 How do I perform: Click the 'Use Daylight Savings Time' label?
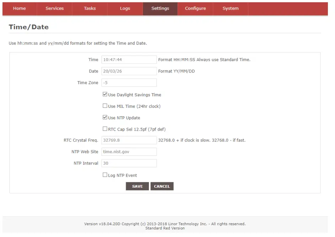(x=135, y=95)
